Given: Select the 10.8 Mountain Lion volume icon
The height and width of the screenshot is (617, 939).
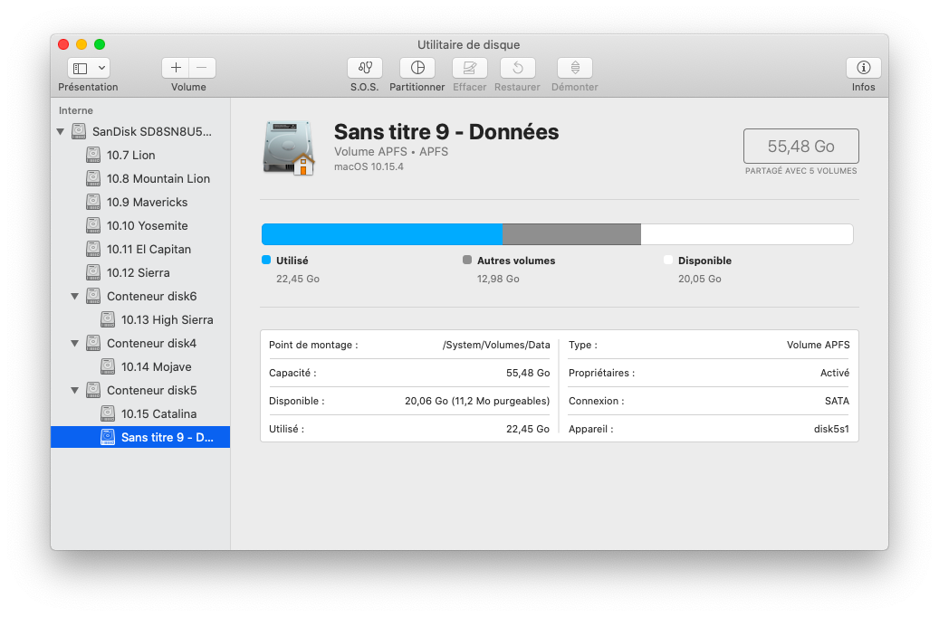Looking at the screenshot, I should pyautogui.click(x=93, y=178).
